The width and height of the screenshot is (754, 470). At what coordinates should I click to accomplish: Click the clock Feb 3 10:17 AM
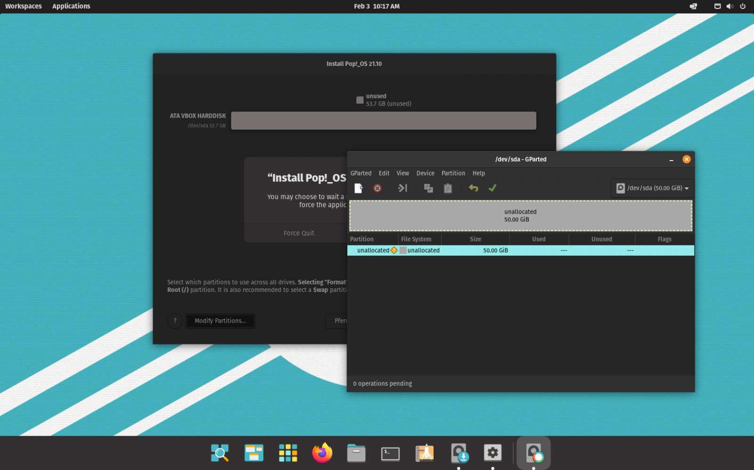377,6
